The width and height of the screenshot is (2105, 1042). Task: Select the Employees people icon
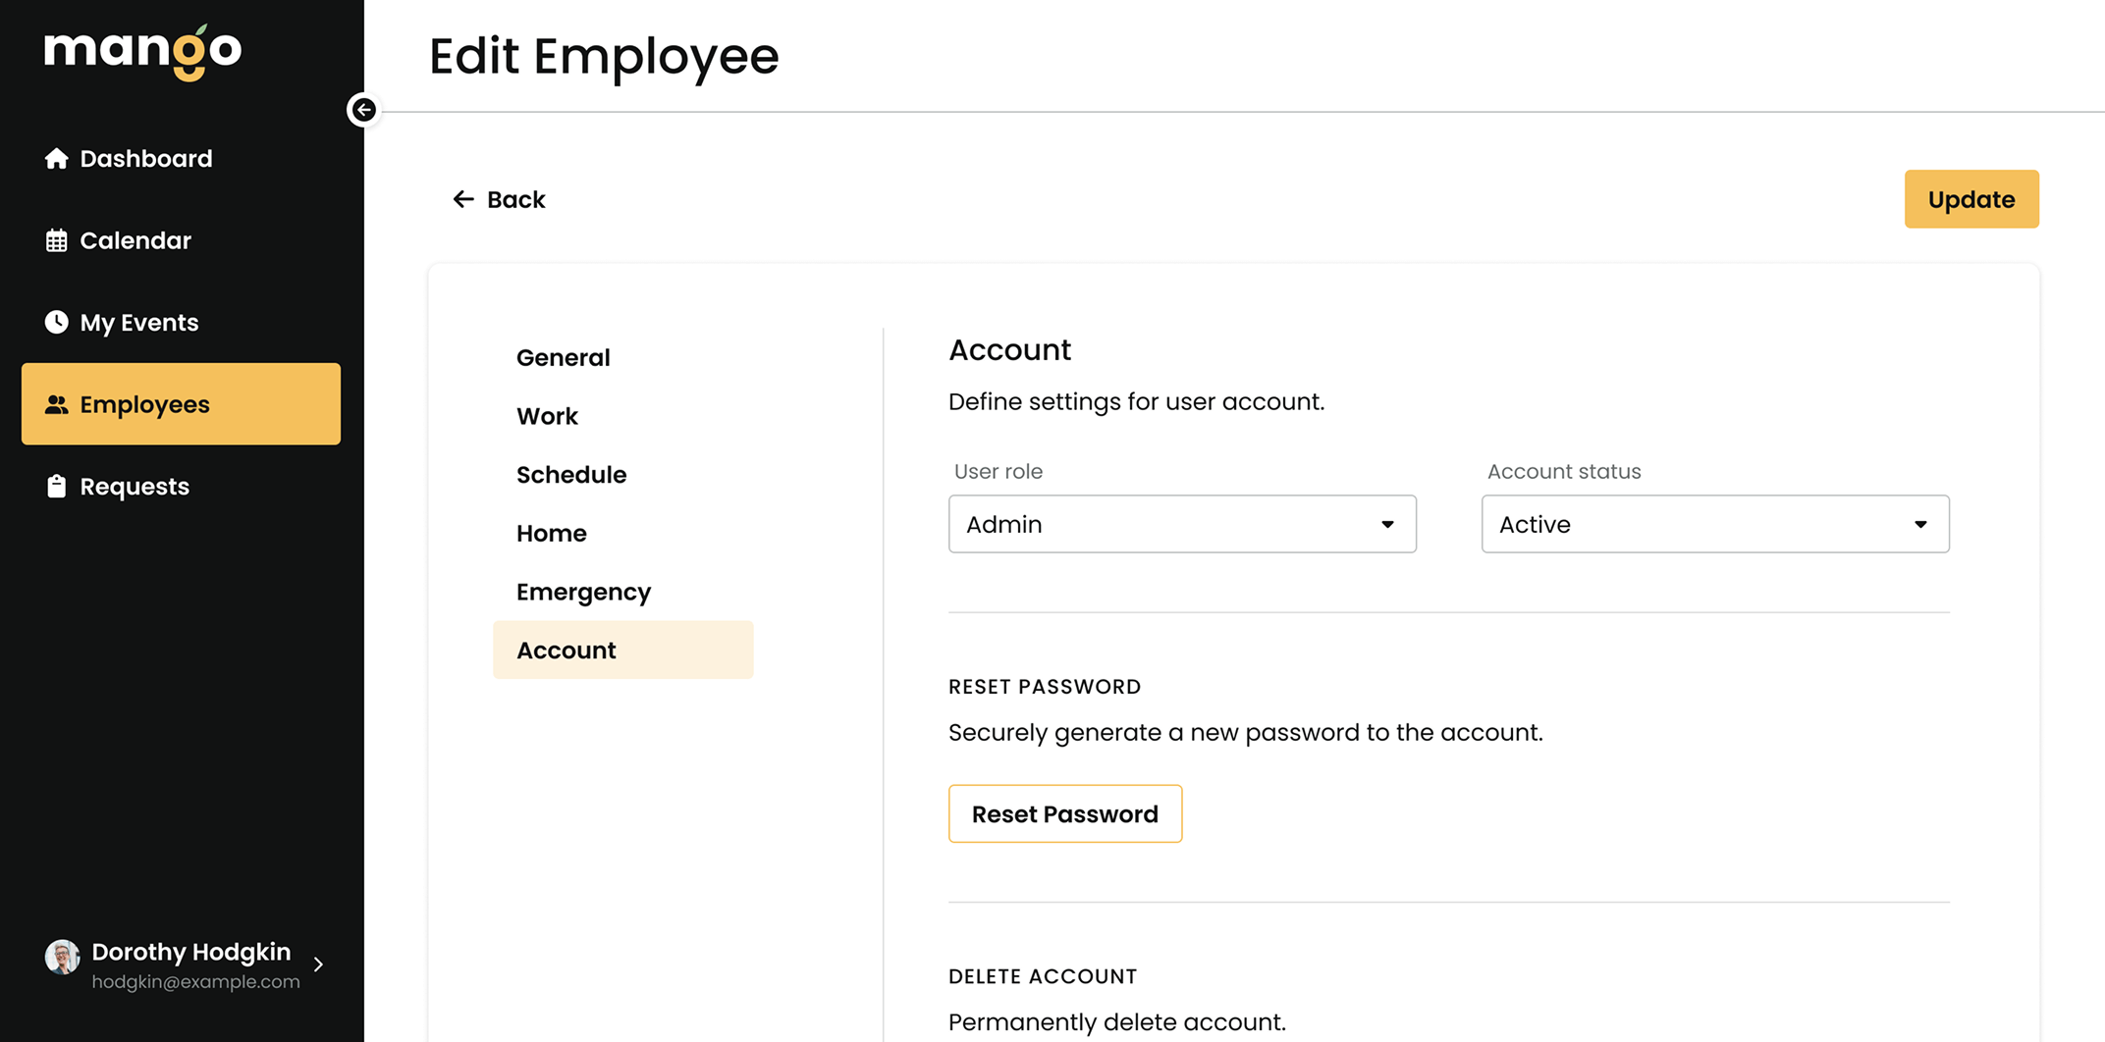56,403
